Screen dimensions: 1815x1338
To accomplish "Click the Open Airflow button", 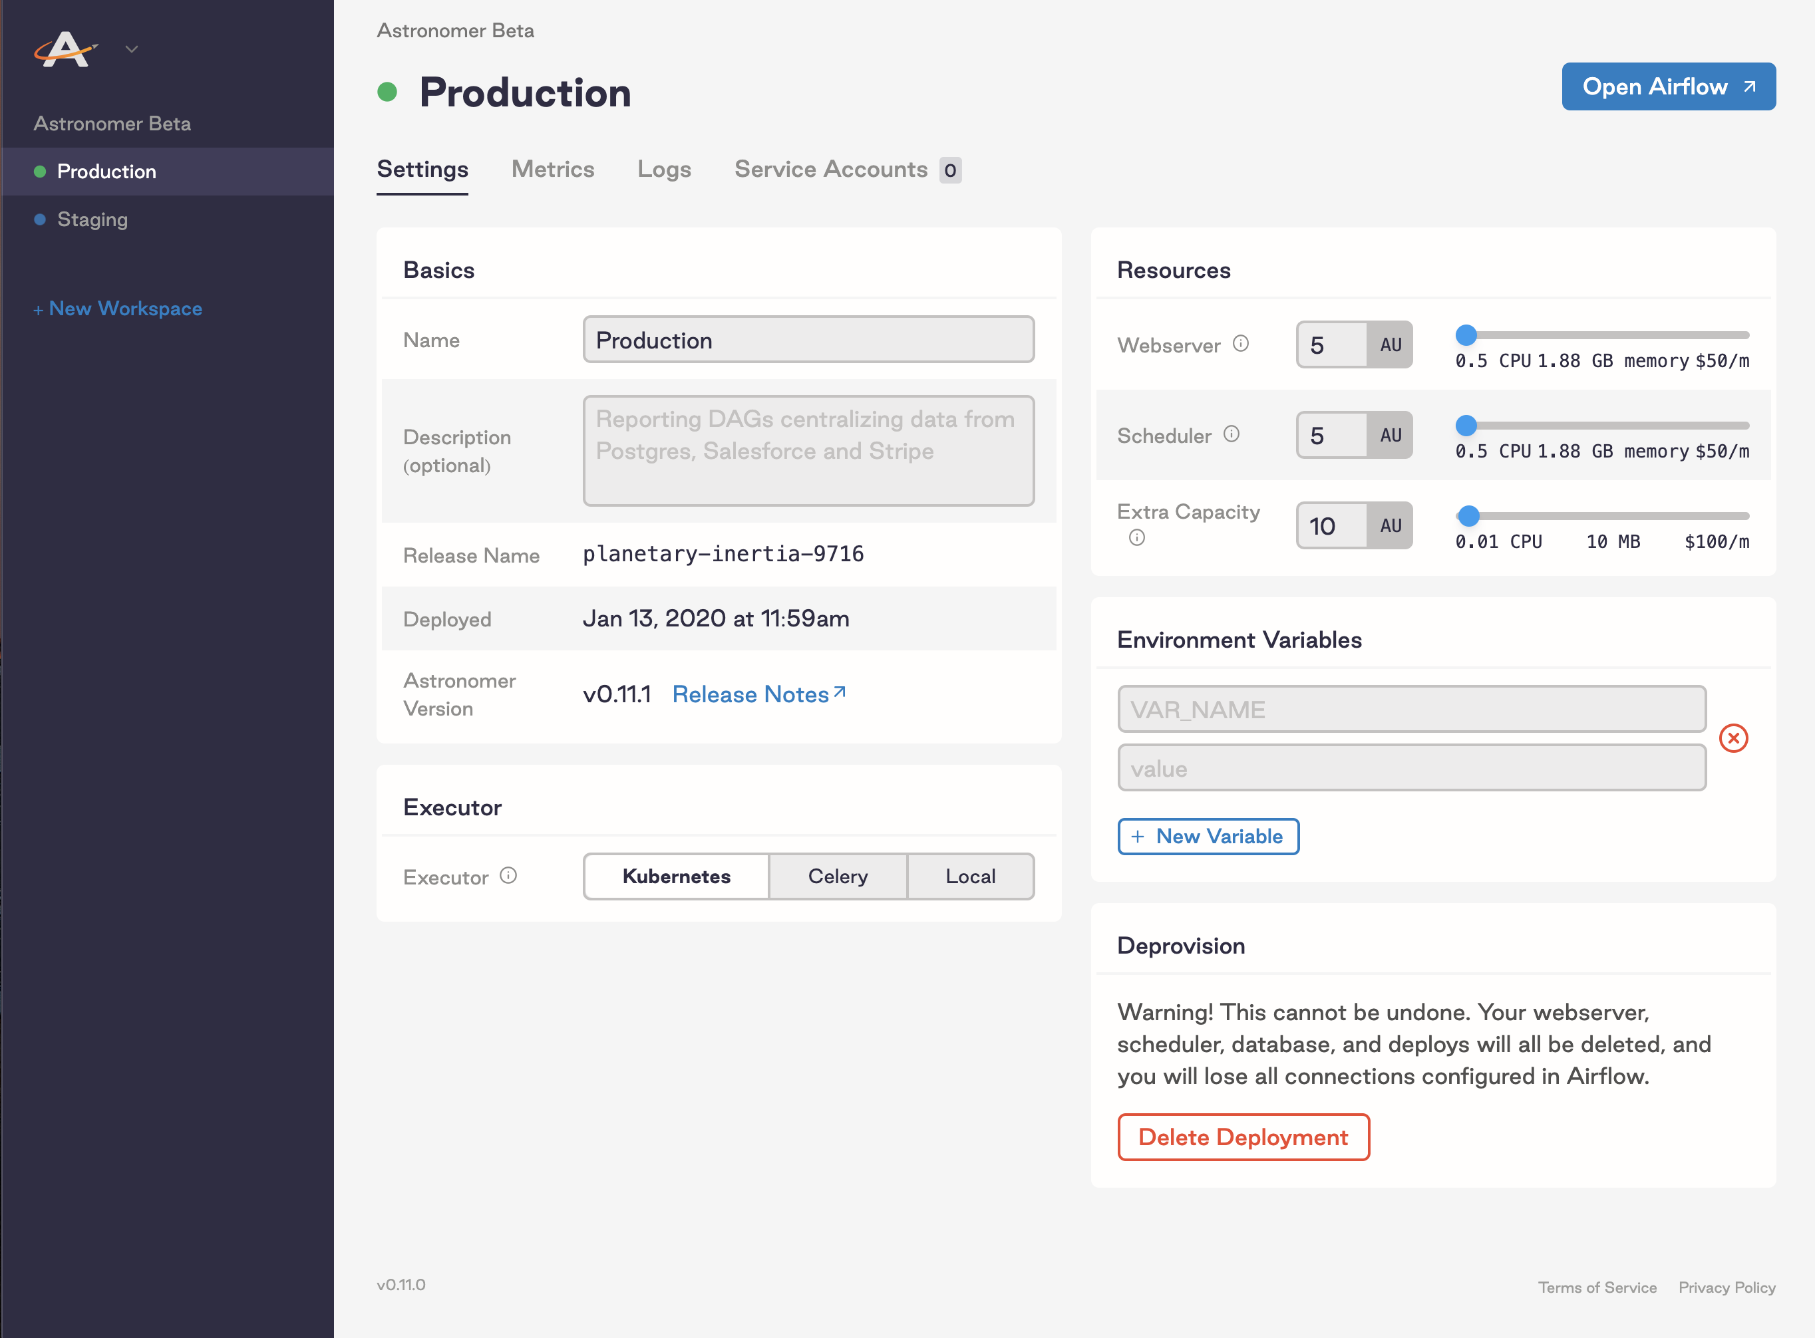I will pyautogui.click(x=1667, y=86).
